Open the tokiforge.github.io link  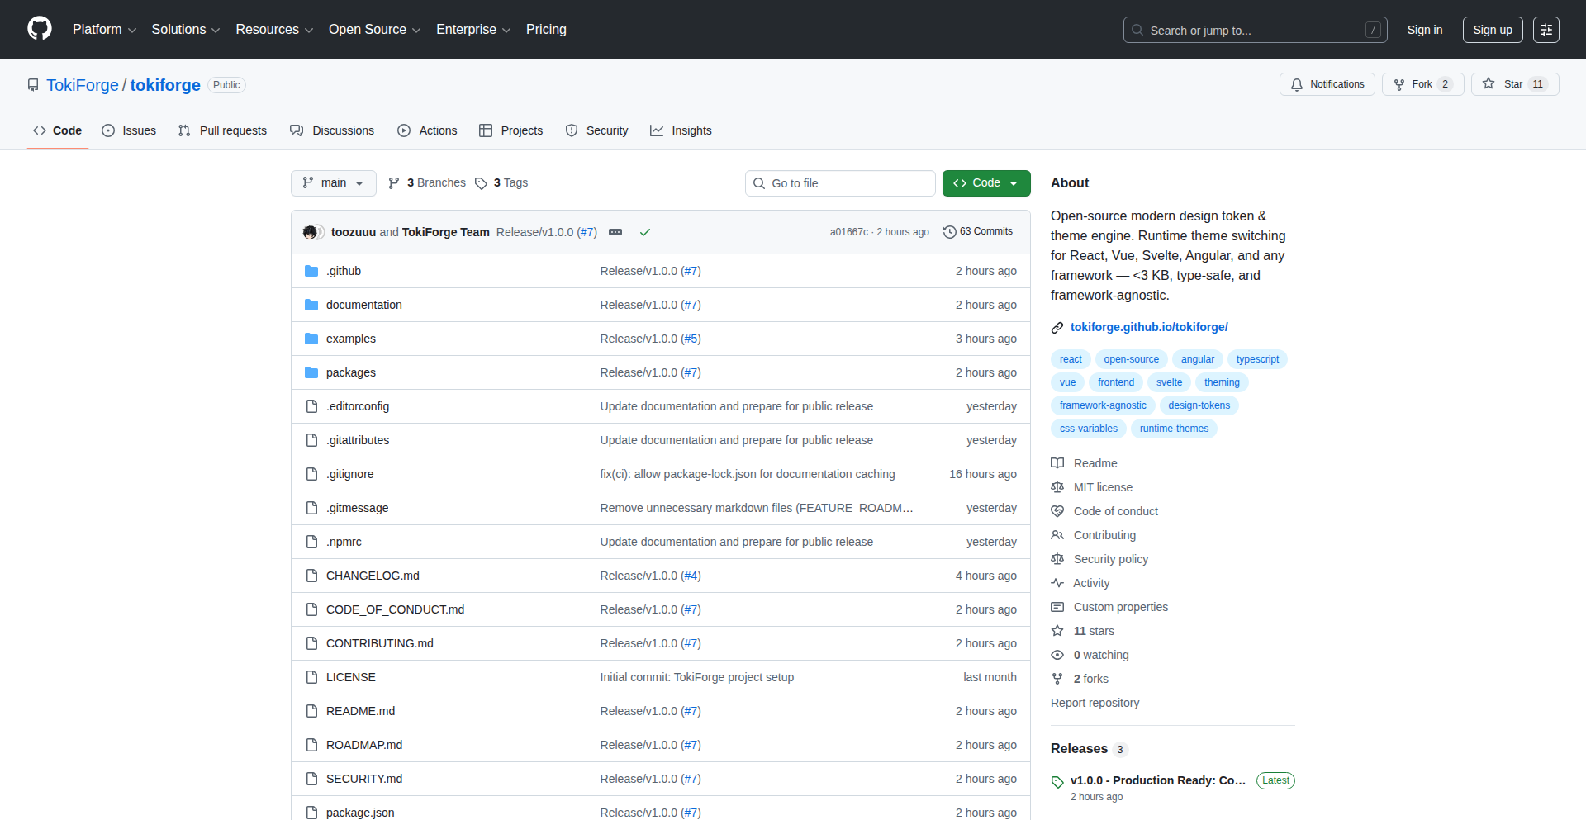point(1148,327)
